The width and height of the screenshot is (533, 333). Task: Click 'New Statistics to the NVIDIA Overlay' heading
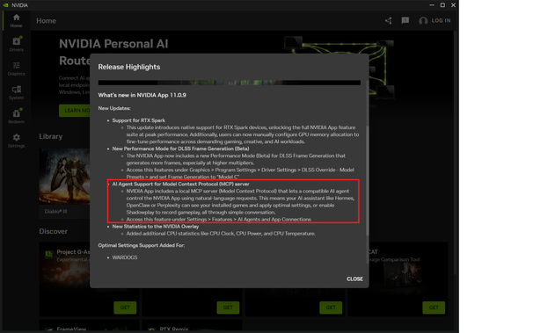point(156,227)
